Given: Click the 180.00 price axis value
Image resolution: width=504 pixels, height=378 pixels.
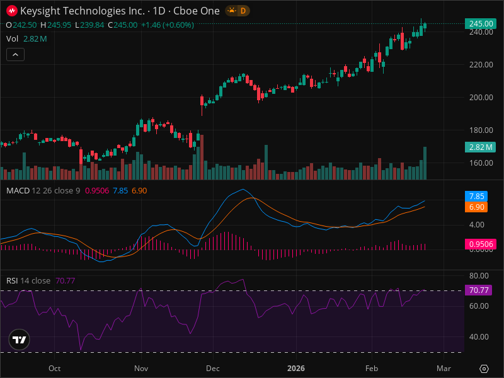Looking at the screenshot, I should click(x=481, y=130).
